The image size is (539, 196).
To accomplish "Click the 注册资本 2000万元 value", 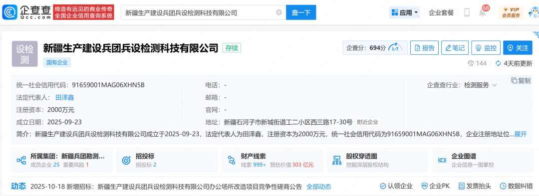I will [x=61, y=110].
